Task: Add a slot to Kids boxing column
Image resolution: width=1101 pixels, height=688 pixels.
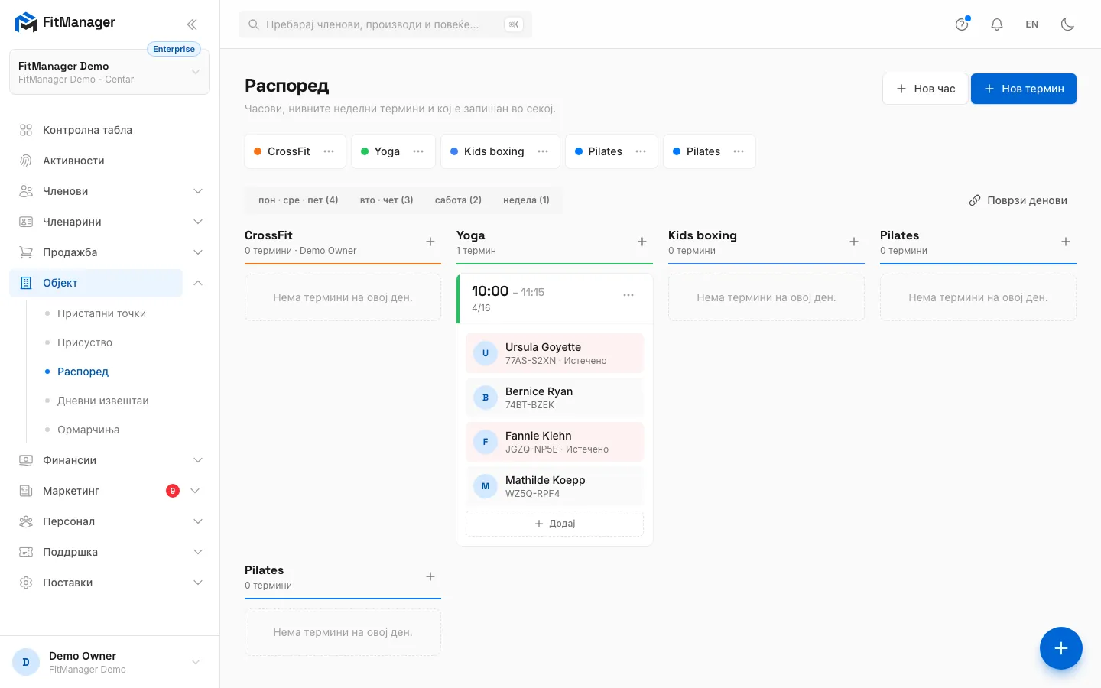Action: pos(854,242)
